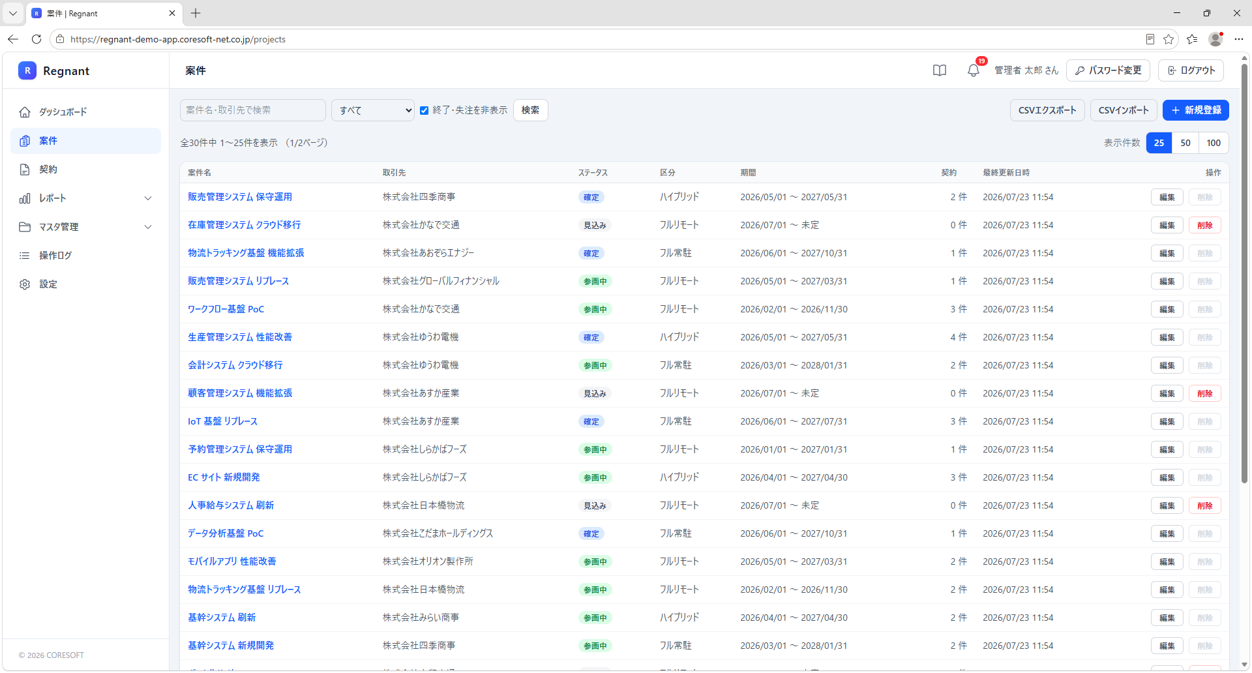The width and height of the screenshot is (1252, 673).
Task: Open the browser tab list chevron
Action: pos(12,13)
